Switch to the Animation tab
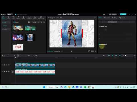 (x=107, y=18)
